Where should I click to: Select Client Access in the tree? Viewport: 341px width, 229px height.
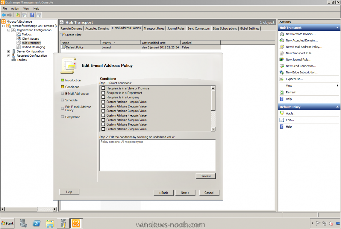30,38
